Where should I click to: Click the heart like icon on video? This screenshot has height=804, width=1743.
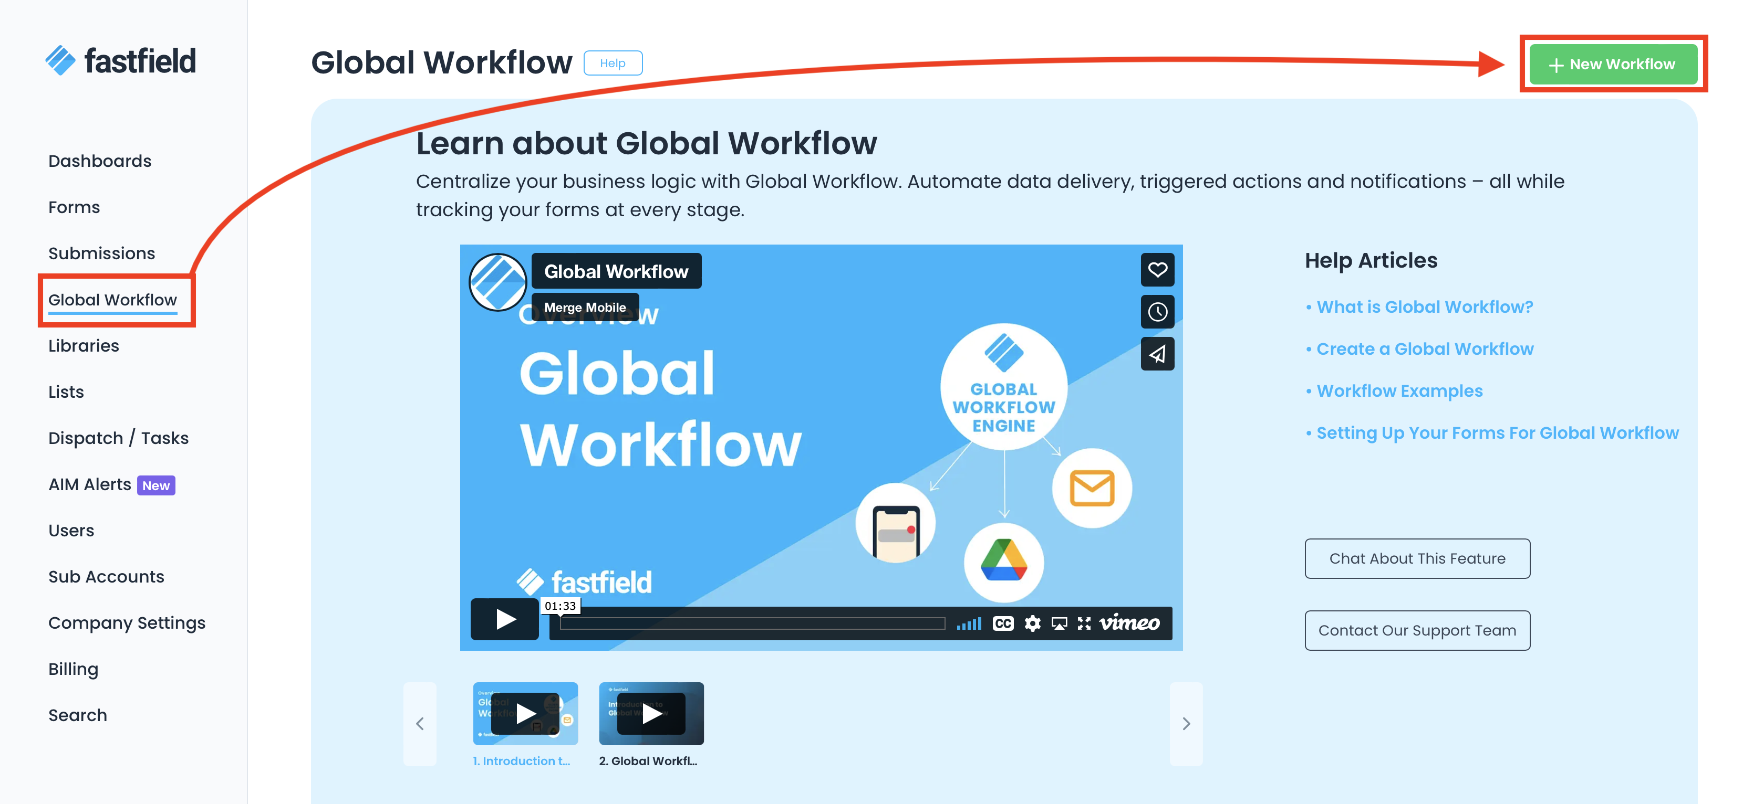pyautogui.click(x=1157, y=270)
